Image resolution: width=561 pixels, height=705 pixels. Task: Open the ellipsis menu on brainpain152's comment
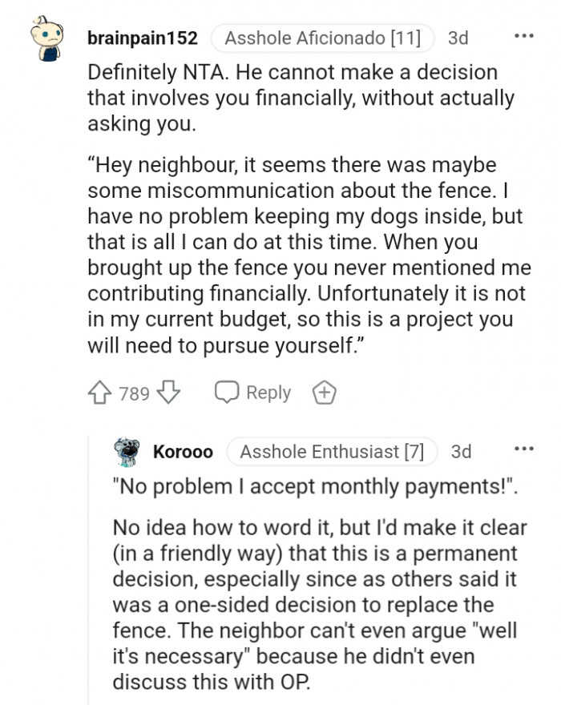525,34
